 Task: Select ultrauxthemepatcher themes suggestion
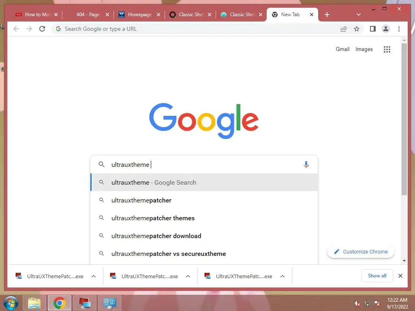(204, 218)
